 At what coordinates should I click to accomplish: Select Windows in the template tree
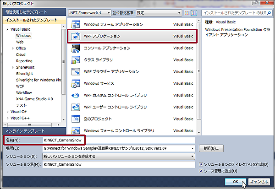coord(24,36)
